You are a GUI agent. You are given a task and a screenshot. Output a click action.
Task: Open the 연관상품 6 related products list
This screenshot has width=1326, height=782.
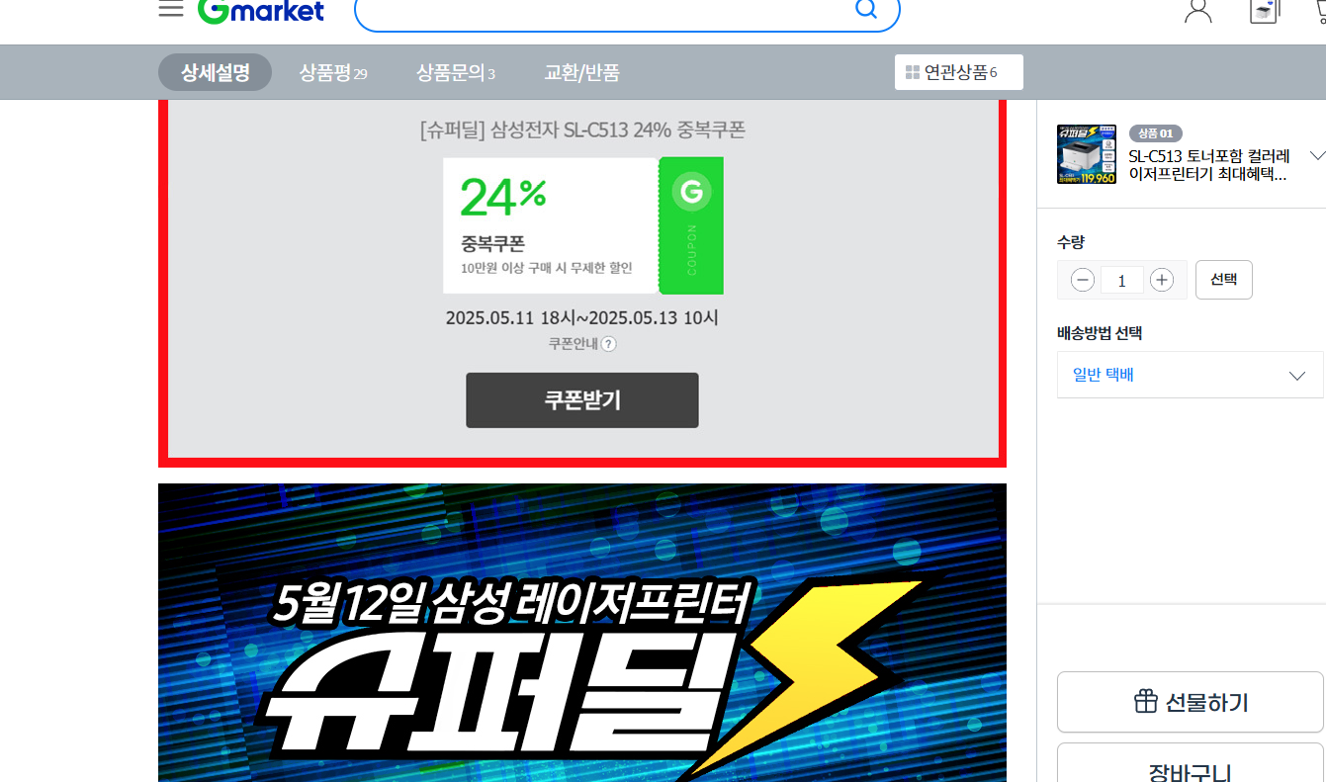click(x=959, y=72)
